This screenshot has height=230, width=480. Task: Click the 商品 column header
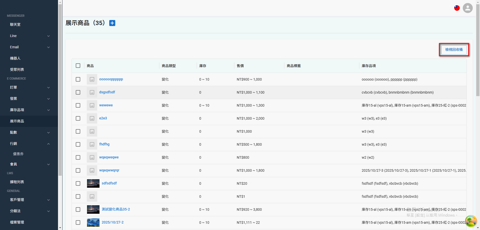(90, 66)
